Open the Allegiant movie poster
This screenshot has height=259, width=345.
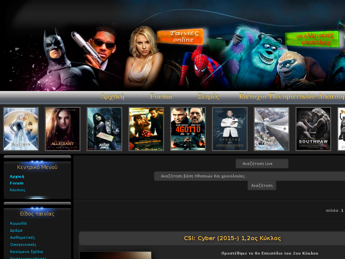coord(63,129)
